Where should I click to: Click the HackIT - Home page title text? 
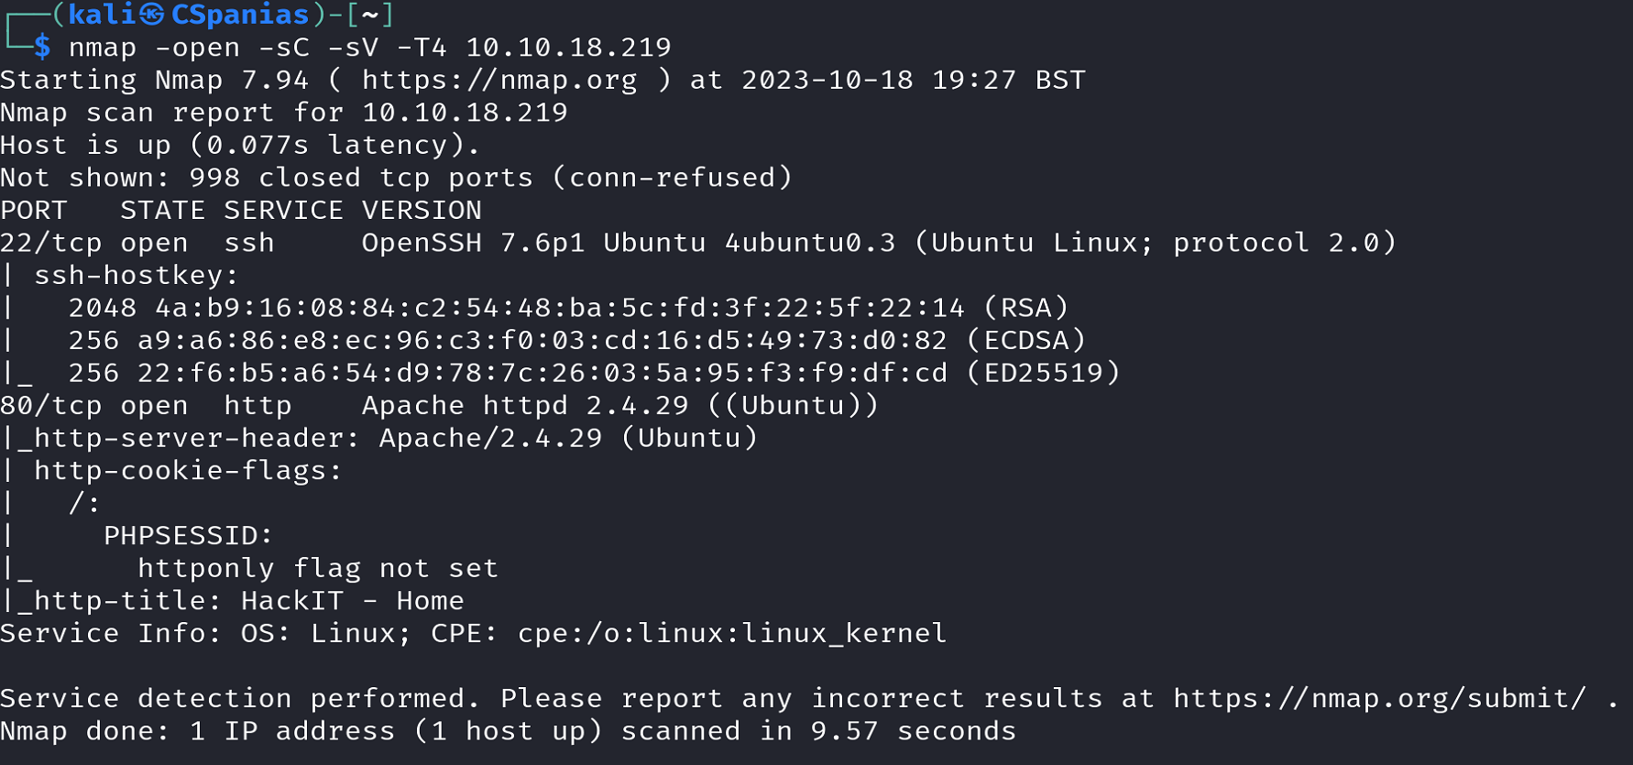point(353,601)
